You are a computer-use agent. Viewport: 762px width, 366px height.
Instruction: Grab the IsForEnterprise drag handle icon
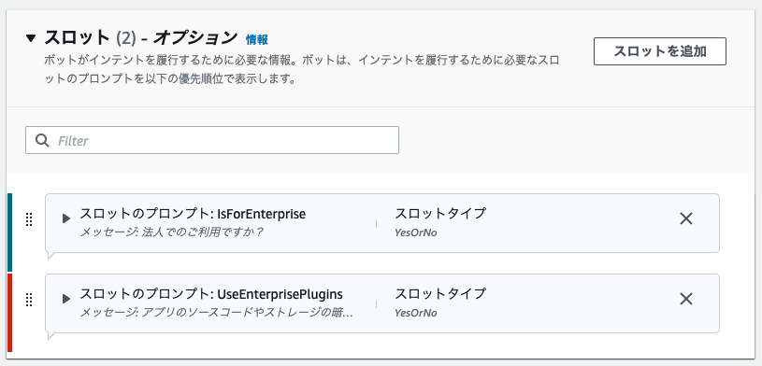[x=29, y=220]
